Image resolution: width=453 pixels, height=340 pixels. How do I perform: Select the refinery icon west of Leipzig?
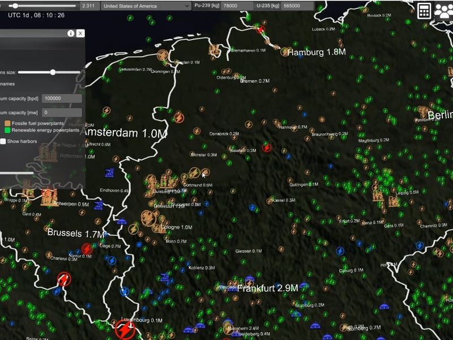378,195
